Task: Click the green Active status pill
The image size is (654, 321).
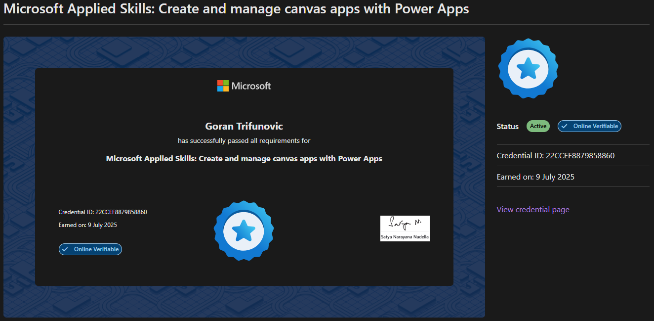Action: (x=538, y=126)
